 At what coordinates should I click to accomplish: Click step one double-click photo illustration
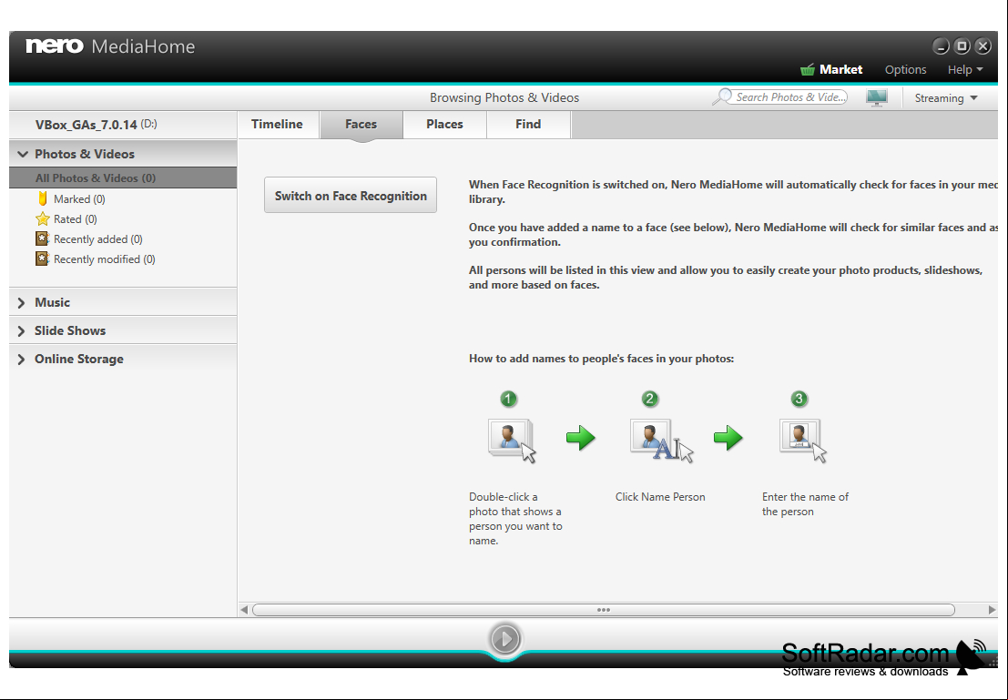tap(512, 440)
